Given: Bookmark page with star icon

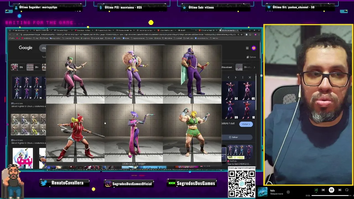Looking at the screenshot, I should (242, 35).
